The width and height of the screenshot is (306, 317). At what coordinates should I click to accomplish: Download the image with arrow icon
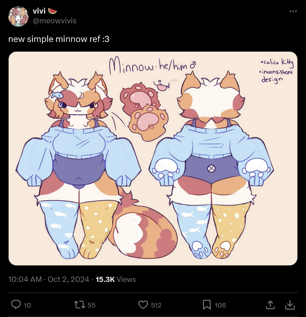(x=290, y=305)
